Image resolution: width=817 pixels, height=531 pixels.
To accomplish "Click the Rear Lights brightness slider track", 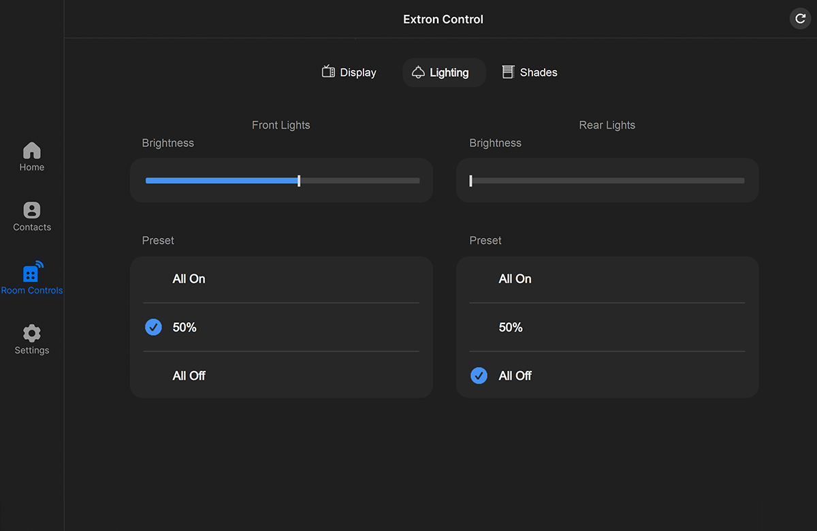I will coord(607,180).
